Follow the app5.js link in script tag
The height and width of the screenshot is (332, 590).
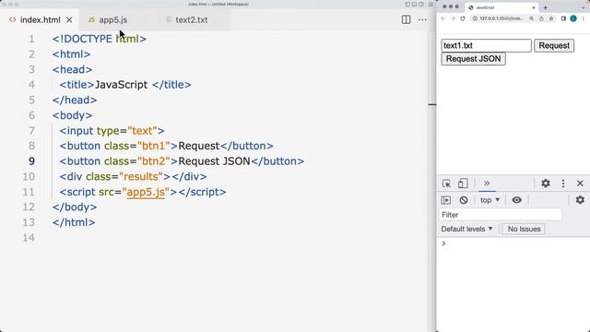tap(146, 192)
